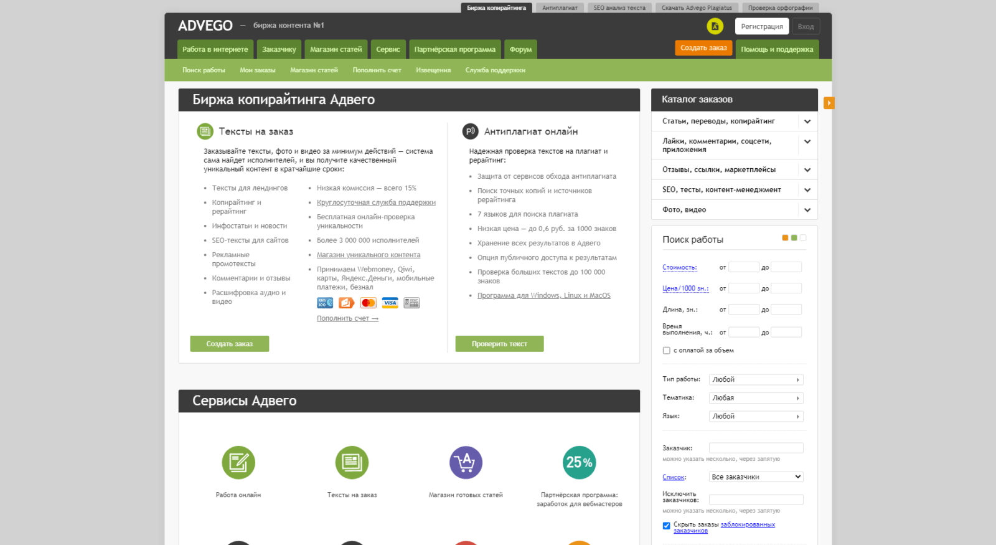Open Магазин статей main menu item

point(336,49)
